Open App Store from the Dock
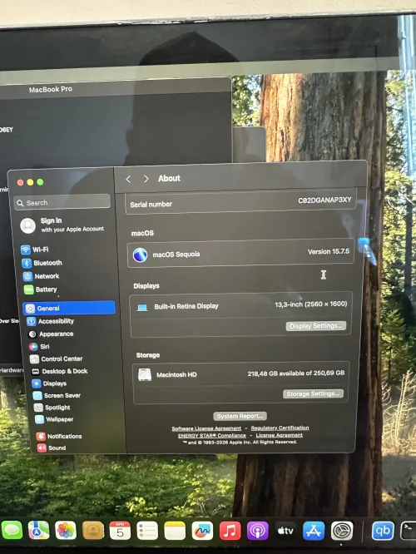 [x=314, y=531]
